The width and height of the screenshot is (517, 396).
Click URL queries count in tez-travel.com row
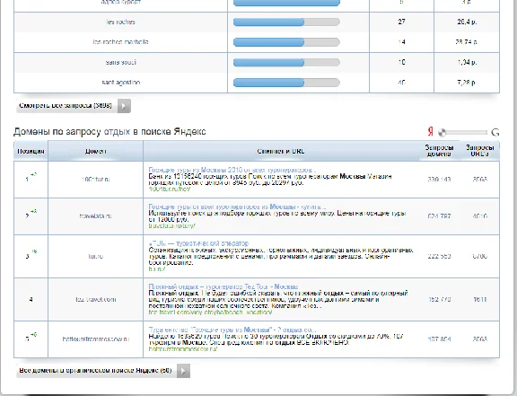[479, 299]
